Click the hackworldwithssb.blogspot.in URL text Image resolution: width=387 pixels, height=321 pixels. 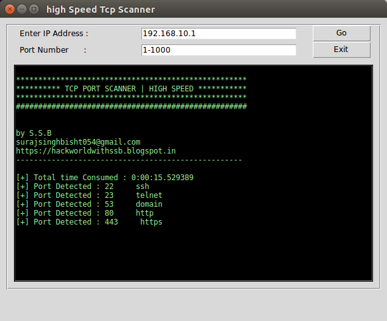coord(96,151)
